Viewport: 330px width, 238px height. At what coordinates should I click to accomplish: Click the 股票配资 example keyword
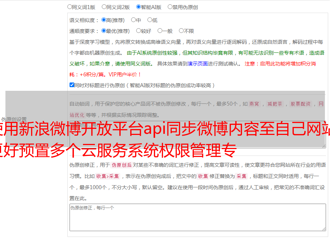301,104
